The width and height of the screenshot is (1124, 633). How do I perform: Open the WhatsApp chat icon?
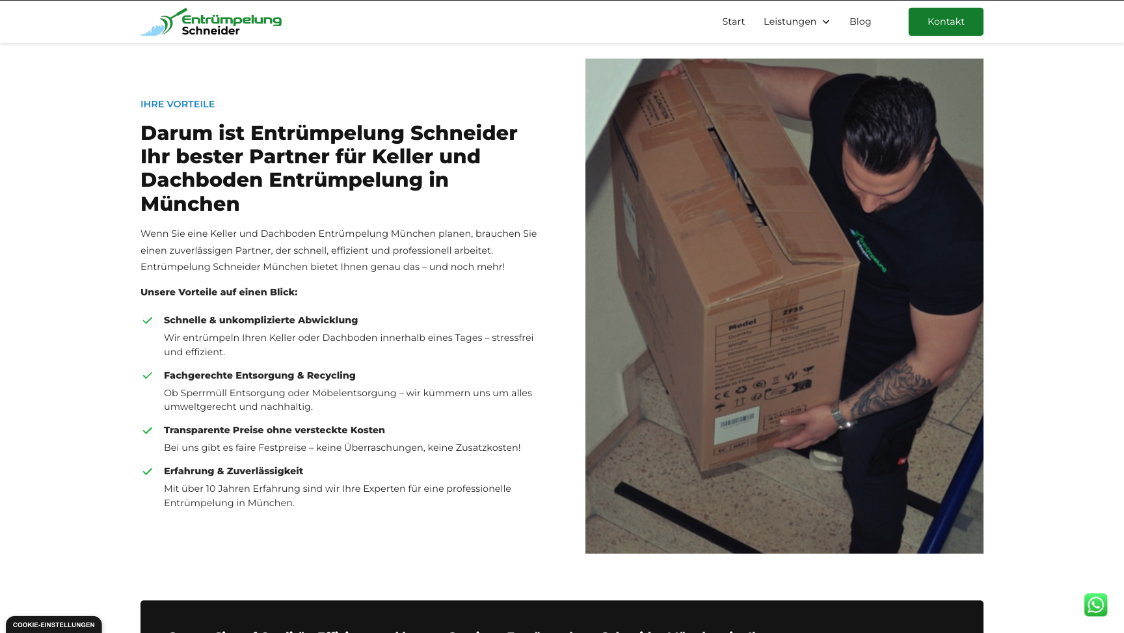coord(1095,605)
